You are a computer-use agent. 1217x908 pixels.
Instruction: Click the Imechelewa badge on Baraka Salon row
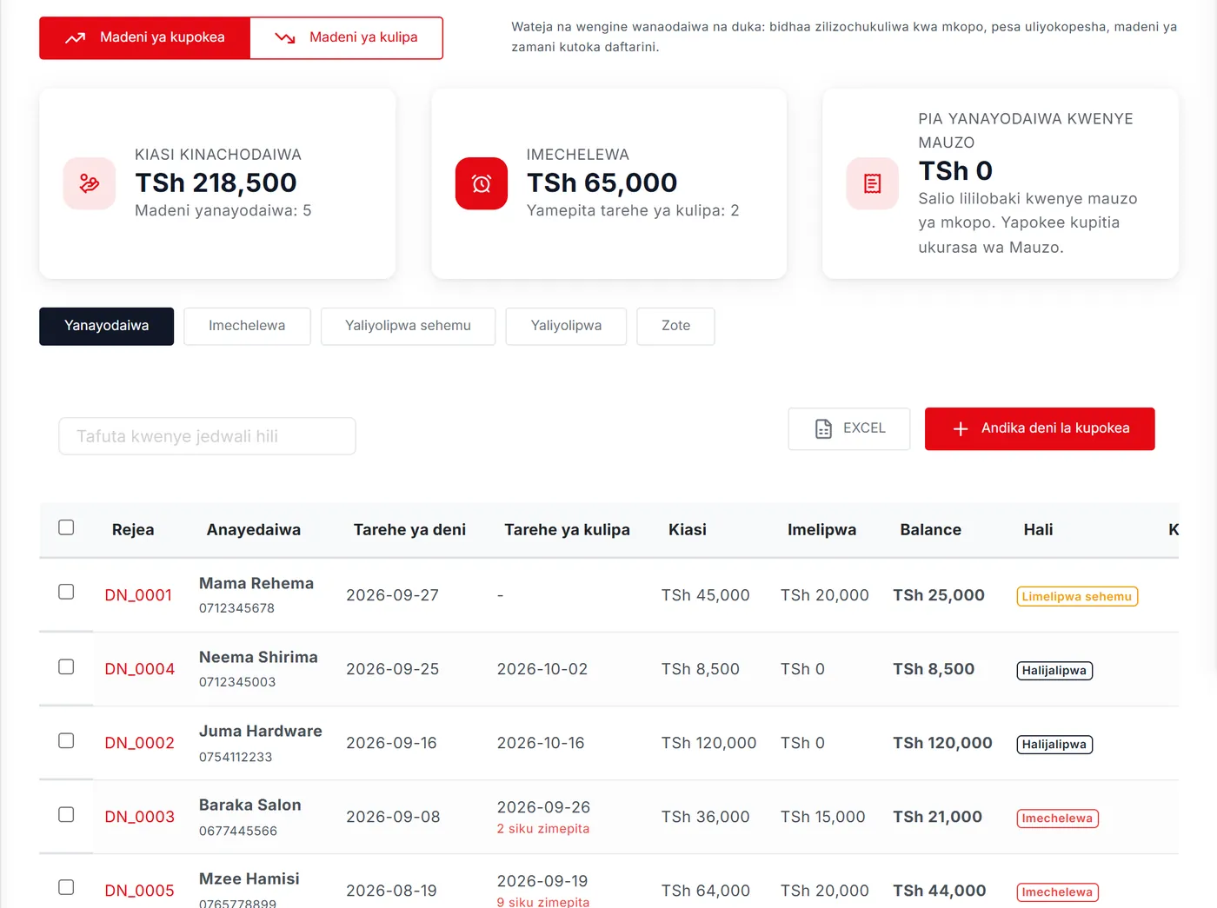coord(1057,819)
